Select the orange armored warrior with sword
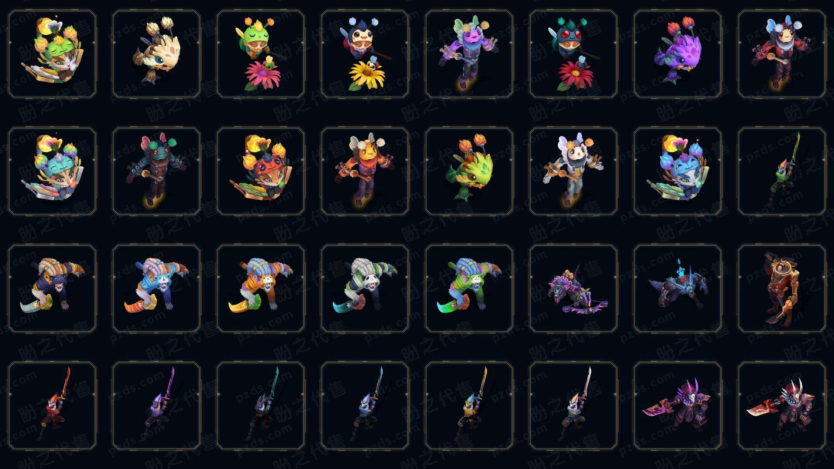 (782, 288)
